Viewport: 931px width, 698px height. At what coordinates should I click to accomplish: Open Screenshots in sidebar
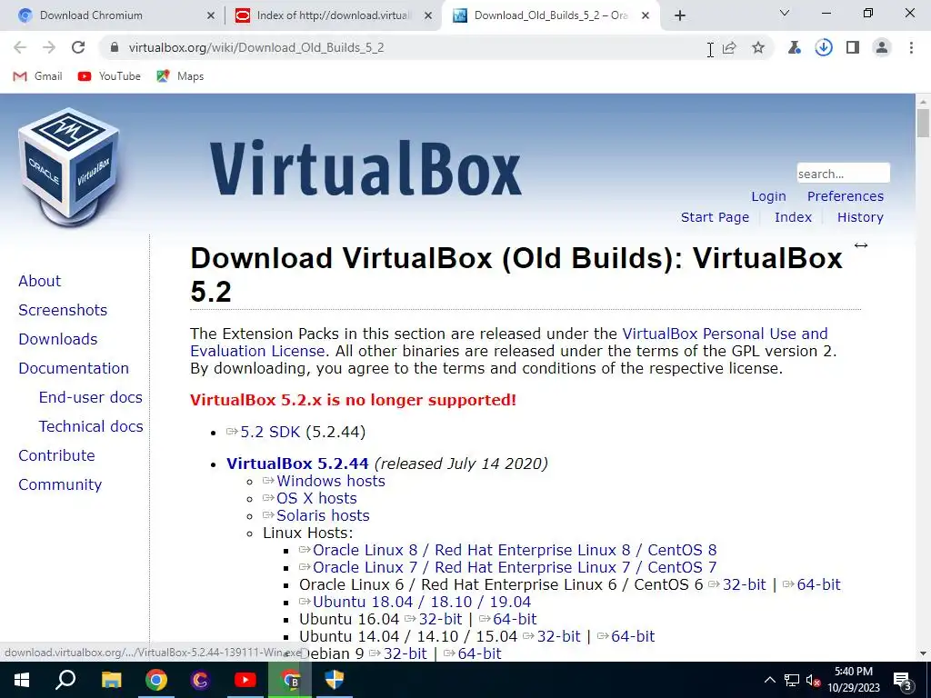(63, 310)
